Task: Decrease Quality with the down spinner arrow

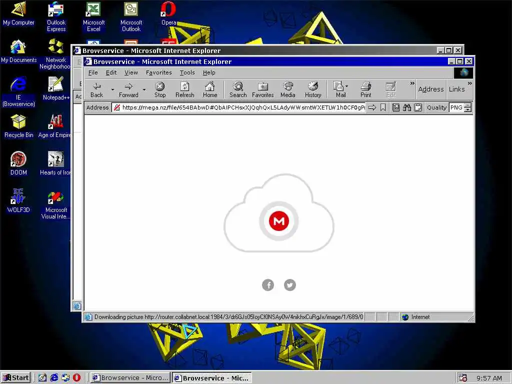Action: pyautogui.click(x=468, y=109)
